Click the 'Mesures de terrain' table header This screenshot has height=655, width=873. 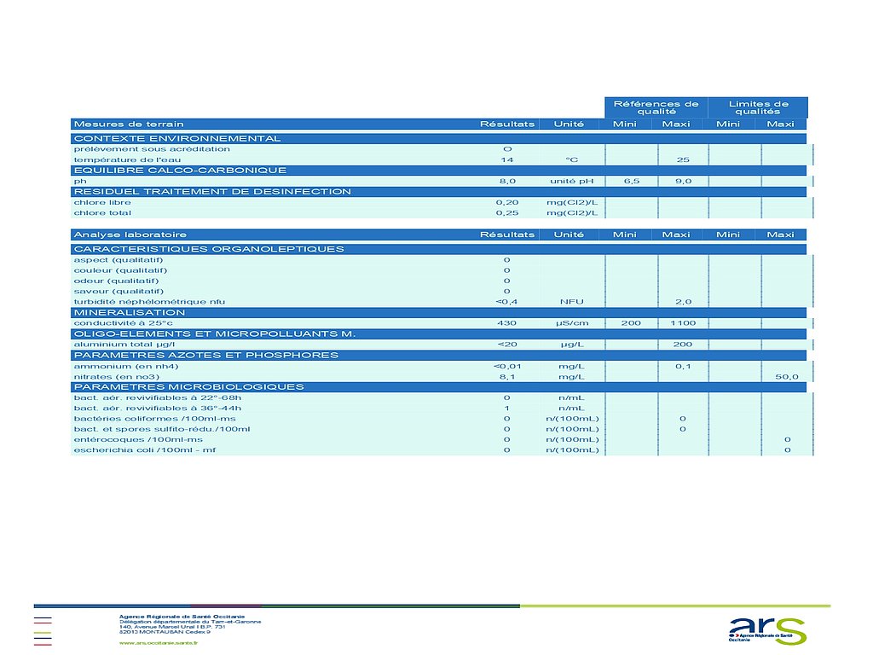[129, 125]
